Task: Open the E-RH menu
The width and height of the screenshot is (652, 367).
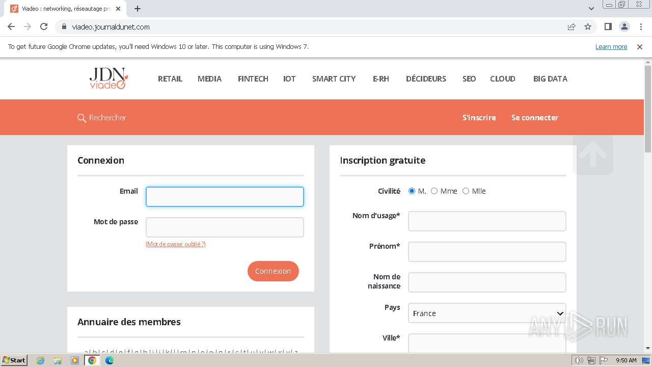Action: [381, 78]
